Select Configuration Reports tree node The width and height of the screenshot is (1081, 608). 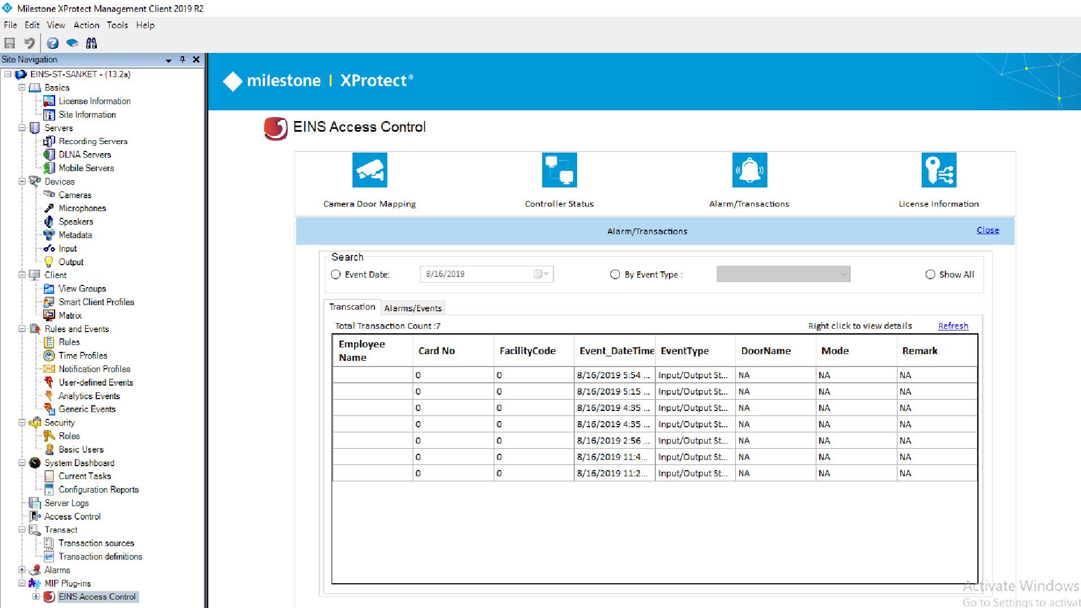pos(99,490)
